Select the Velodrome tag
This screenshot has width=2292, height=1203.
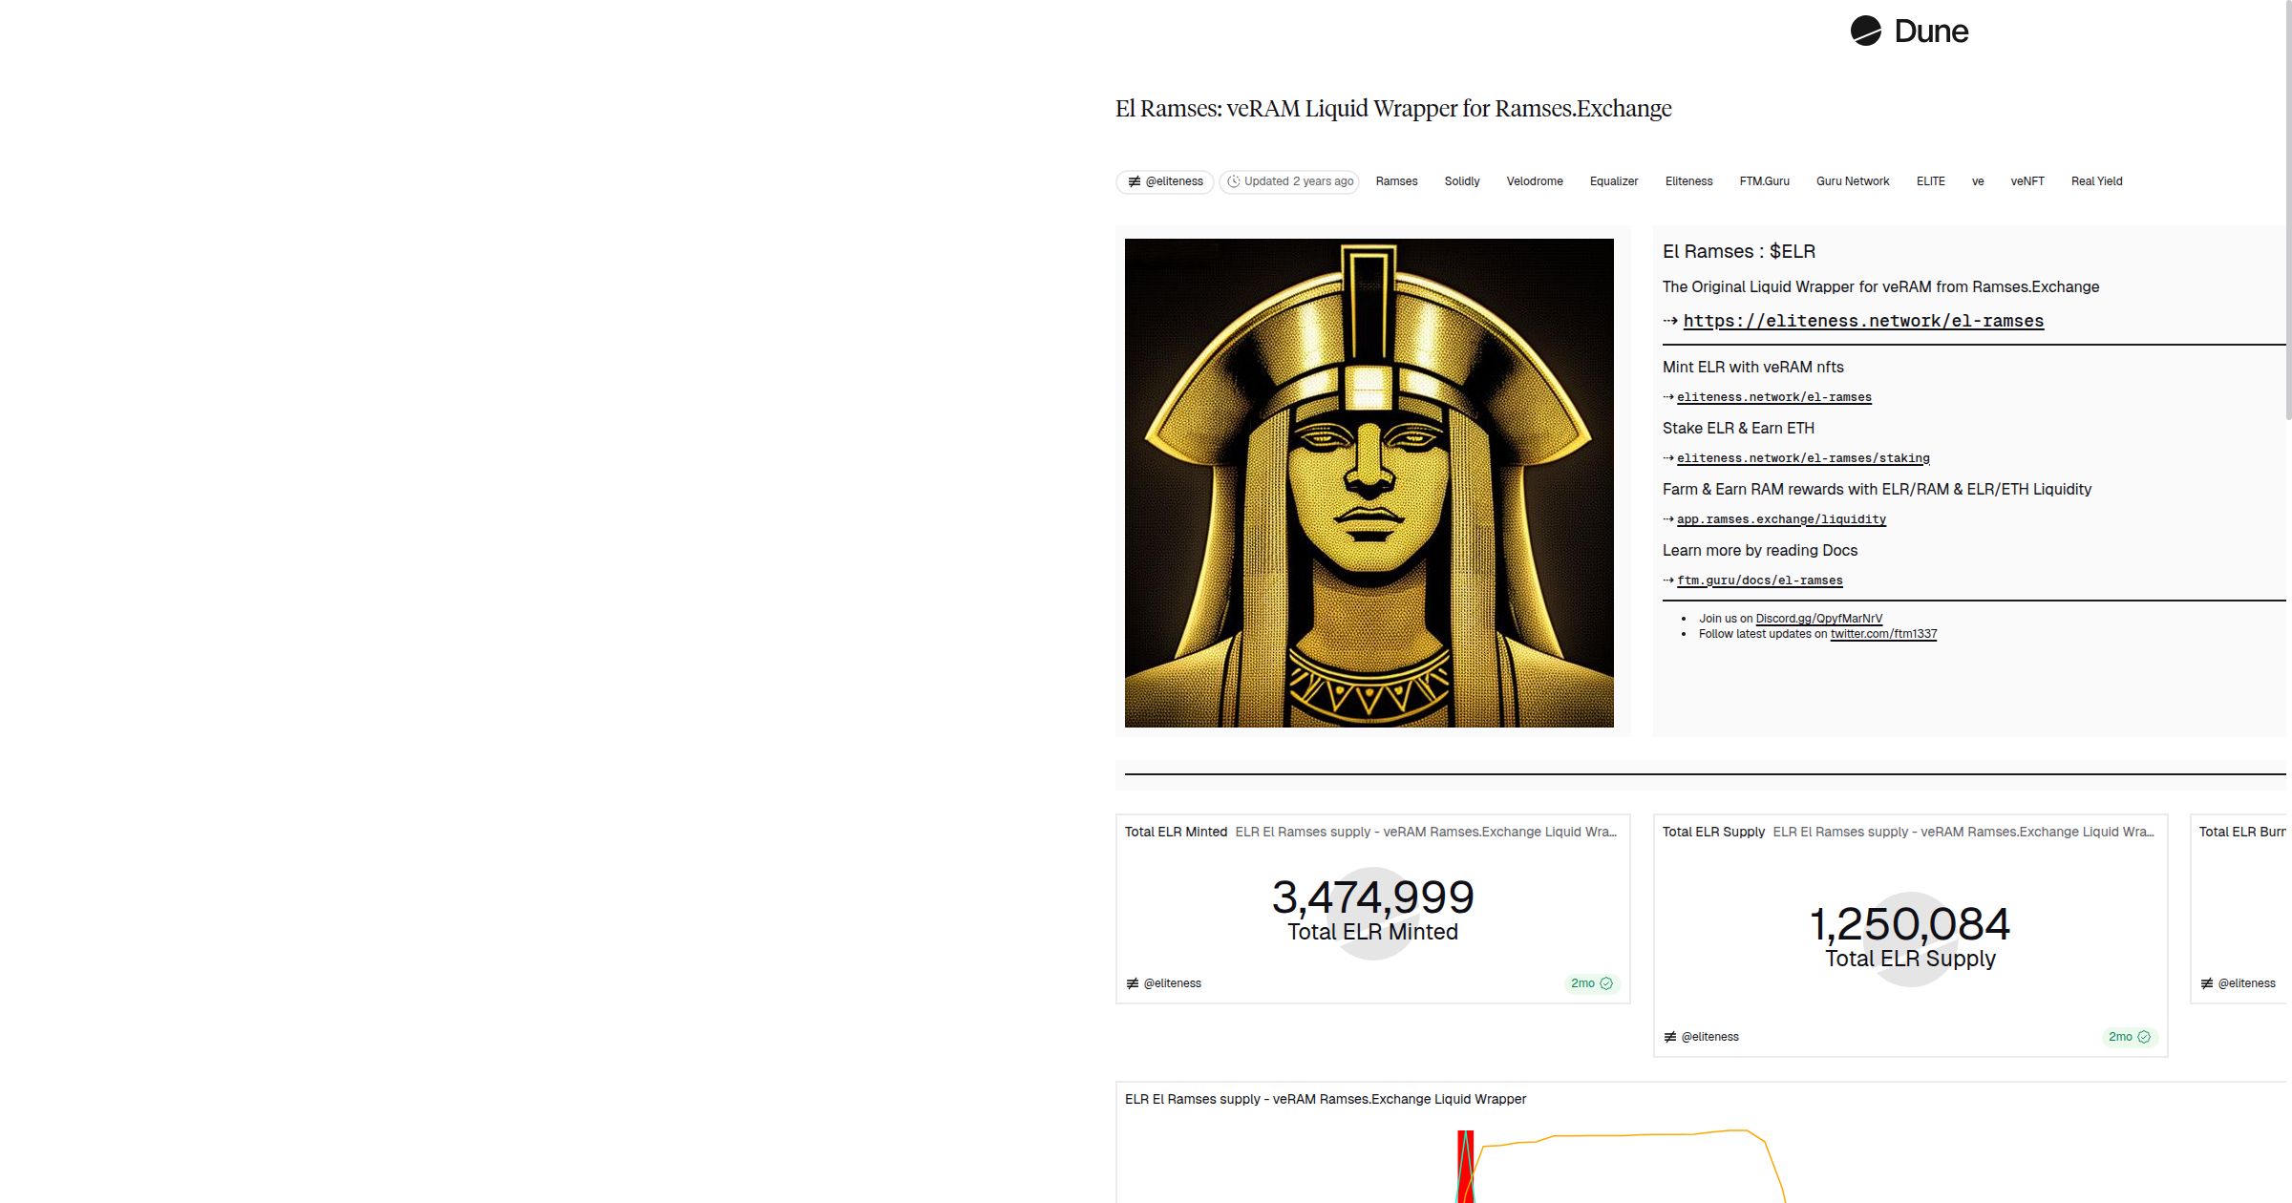click(x=1535, y=181)
